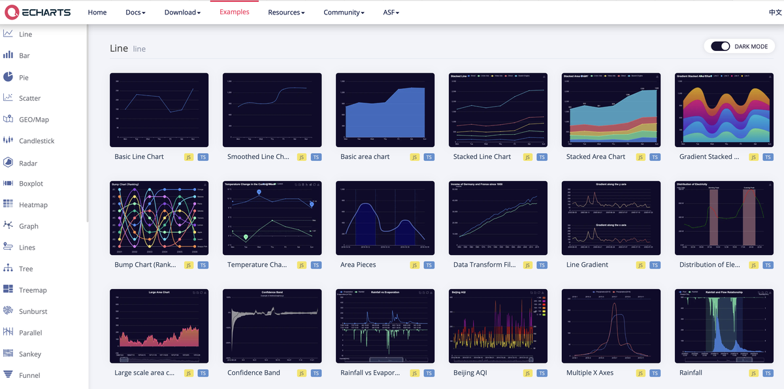Expand the Docs dropdown menu
The width and height of the screenshot is (784, 389).
tap(135, 12)
